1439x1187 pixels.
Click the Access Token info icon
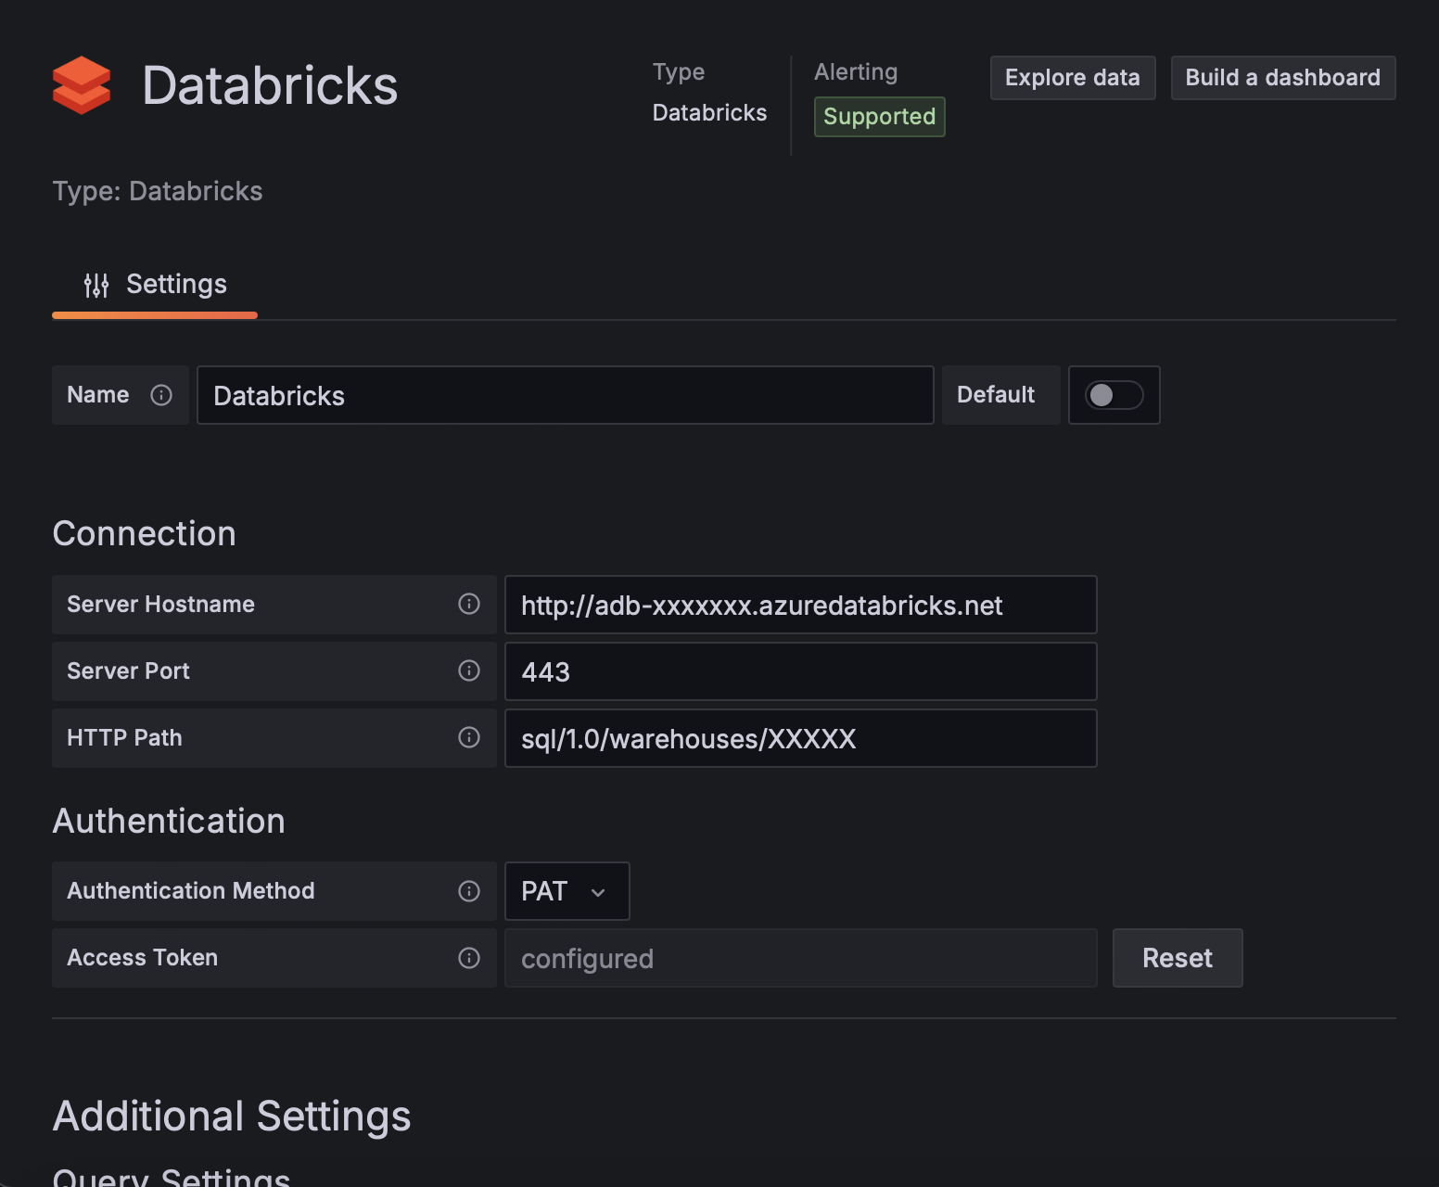click(x=469, y=958)
